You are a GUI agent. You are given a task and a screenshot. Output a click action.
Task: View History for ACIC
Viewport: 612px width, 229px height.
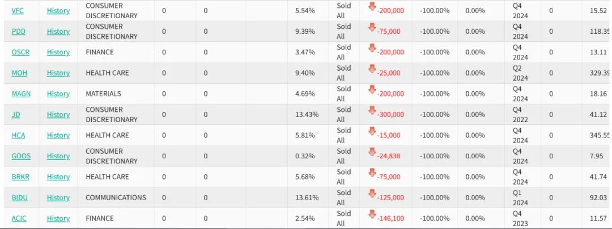[58, 218]
